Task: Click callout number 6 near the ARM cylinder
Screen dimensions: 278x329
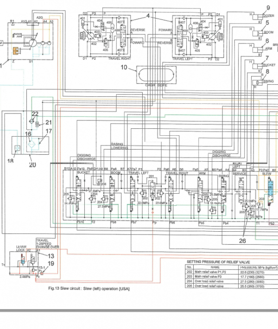Action: point(267,41)
